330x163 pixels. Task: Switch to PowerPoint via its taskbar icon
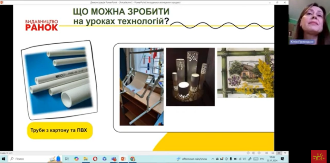pyautogui.click(x=123, y=159)
